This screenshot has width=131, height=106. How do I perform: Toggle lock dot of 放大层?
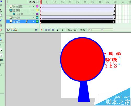pyautogui.click(x=34, y=14)
